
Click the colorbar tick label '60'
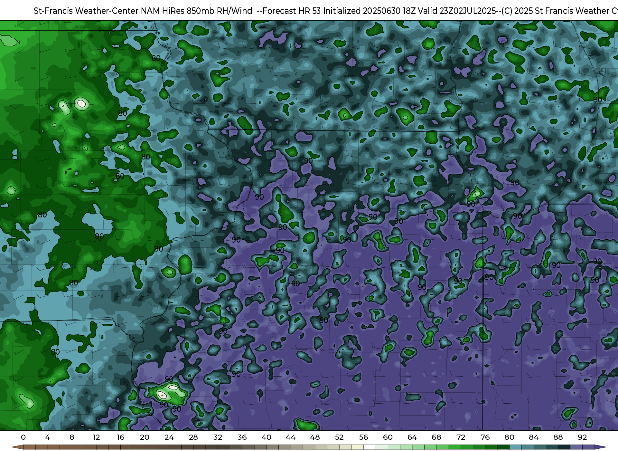pyautogui.click(x=388, y=437)
